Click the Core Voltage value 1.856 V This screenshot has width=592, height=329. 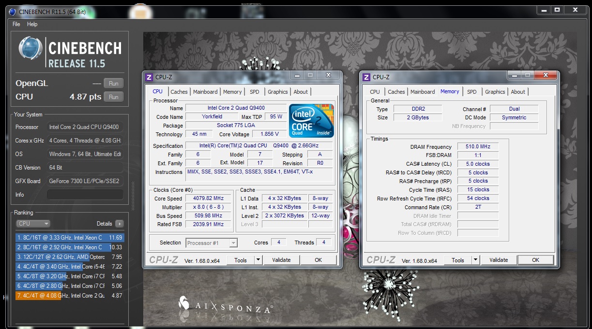(x=269, y=134)
